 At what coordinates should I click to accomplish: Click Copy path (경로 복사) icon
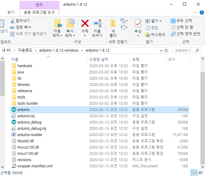(x=12, y=27)
